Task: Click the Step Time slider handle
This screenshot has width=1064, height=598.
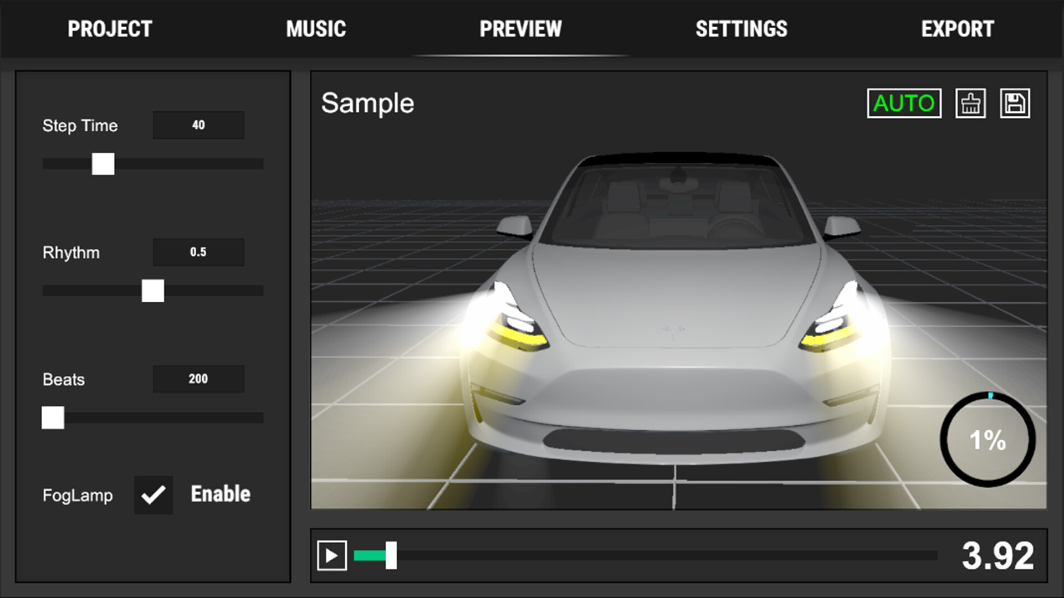Action: click(103, 164)
